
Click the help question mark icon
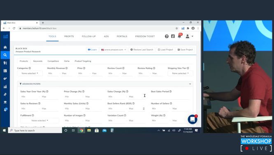pyautogui.click(x=167, y=36)
